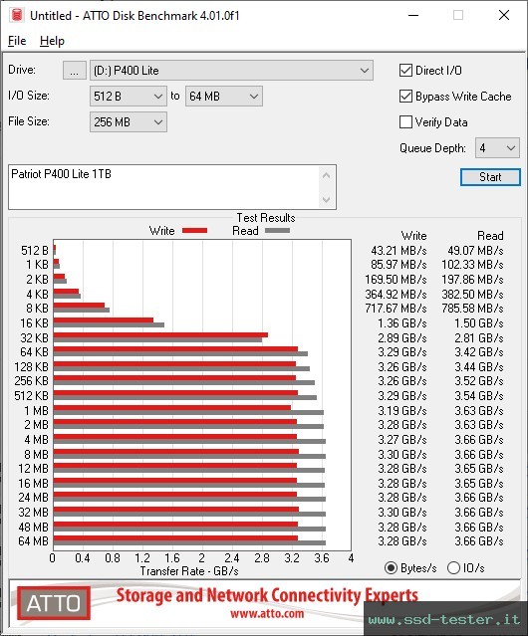
Task: Click the 1.36 GB/s write value
Action: (402, 323)
